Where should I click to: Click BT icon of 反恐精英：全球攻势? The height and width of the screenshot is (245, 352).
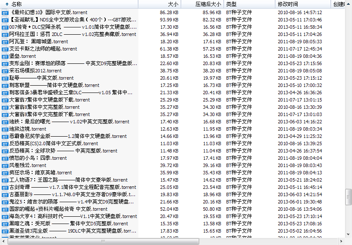click(x=5, y=151)
